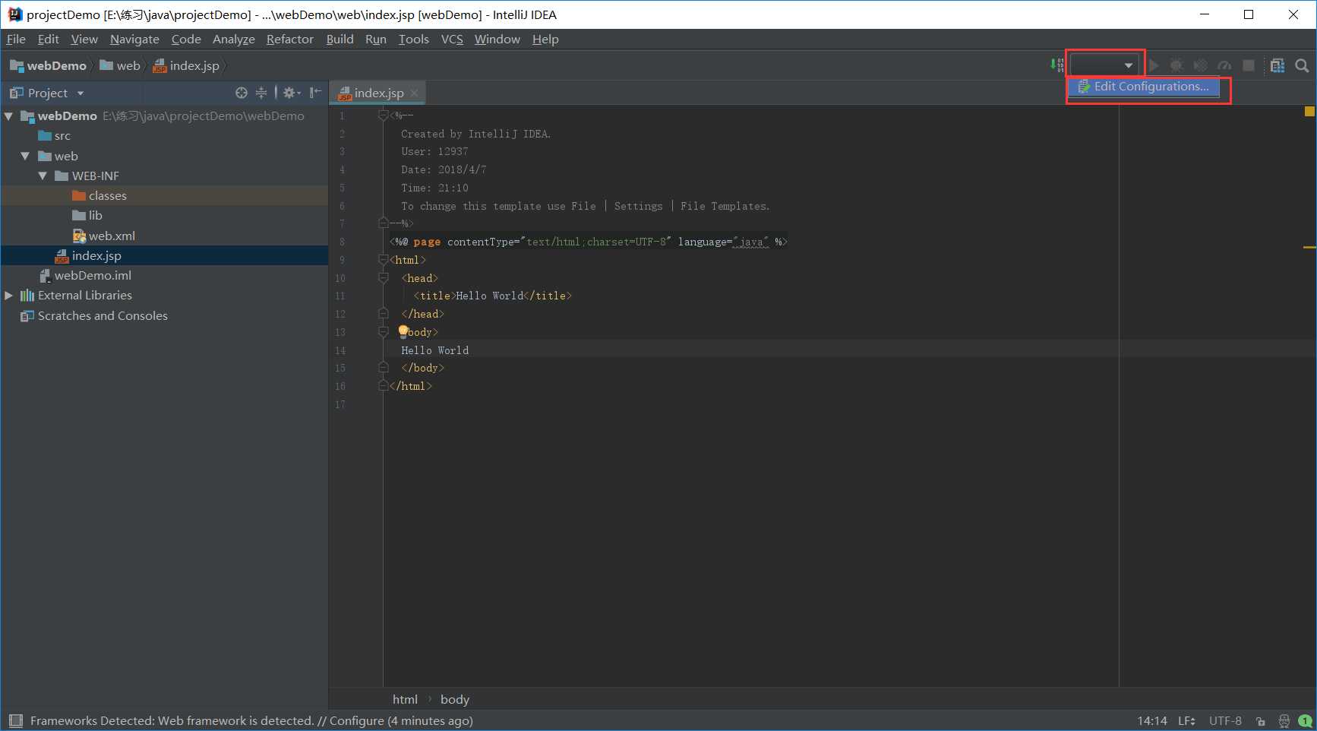The height and width of the screenshot is (731, 1317).
Task: Click Run with Coverage icon
Action: [1201, 65]
